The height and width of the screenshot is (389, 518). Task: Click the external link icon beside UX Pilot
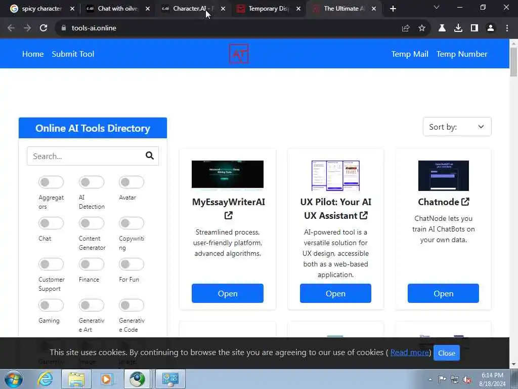[363, 215]
